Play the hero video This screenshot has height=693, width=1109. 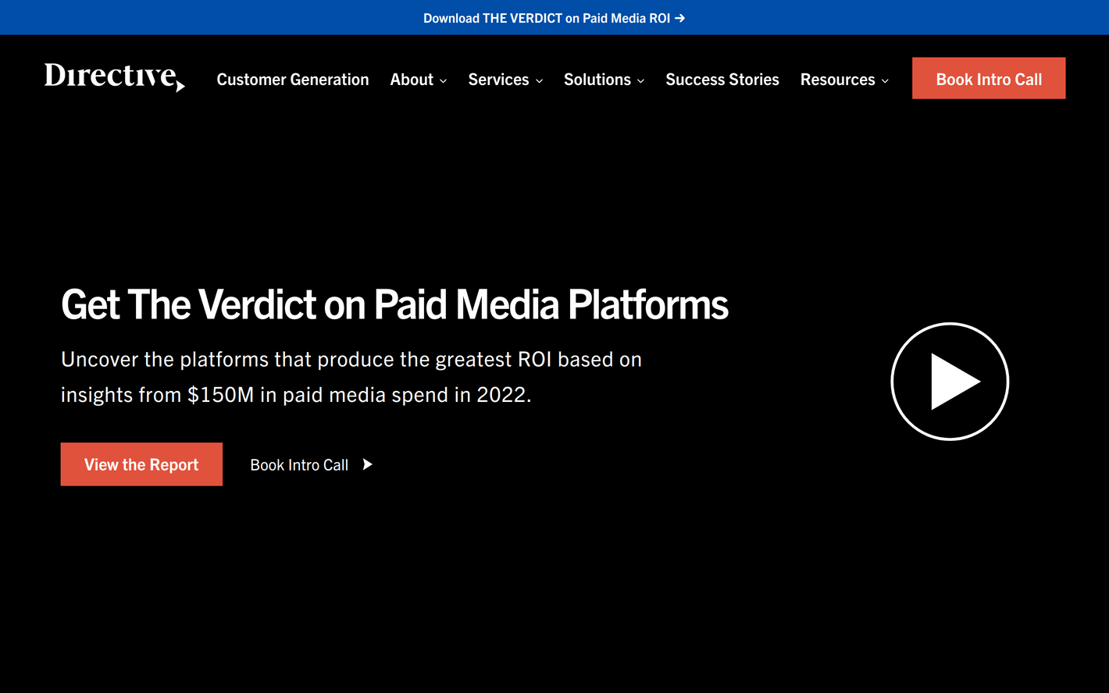[950, 382]
